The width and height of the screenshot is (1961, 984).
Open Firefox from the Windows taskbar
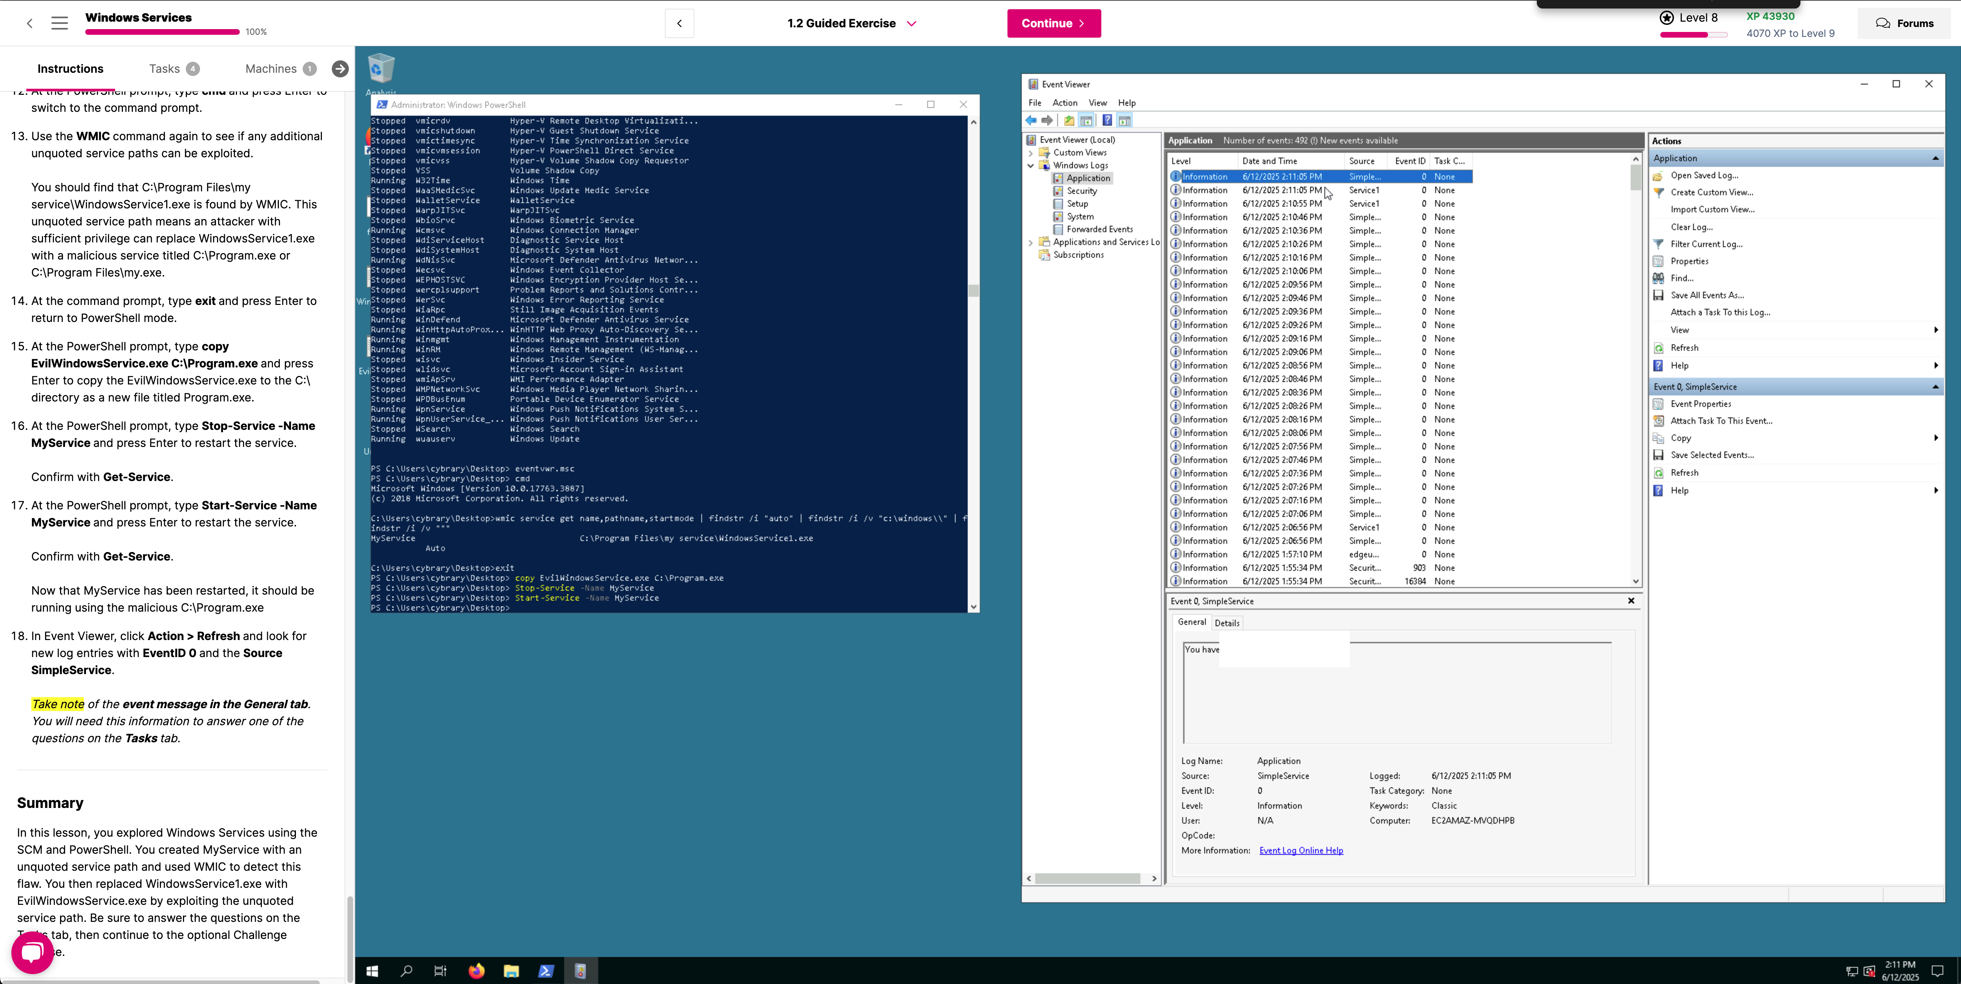476,971
